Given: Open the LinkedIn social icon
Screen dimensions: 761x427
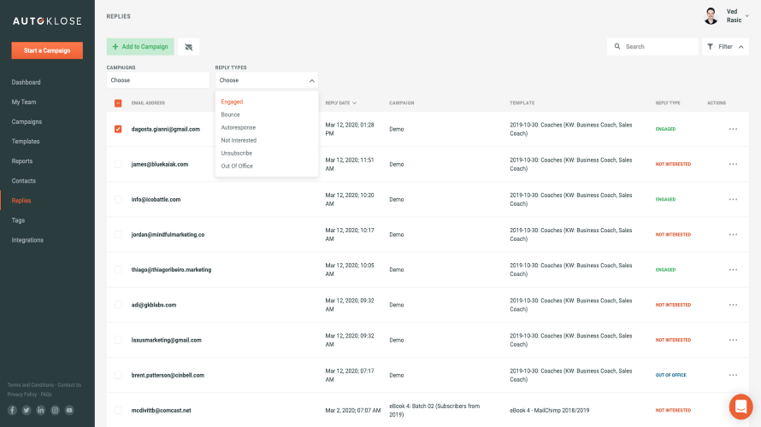Looking at the screenshot, I should click(40, 410).
